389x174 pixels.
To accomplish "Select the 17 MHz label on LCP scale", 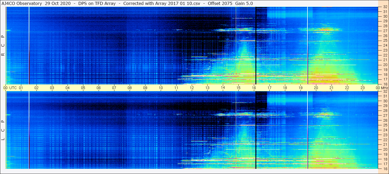I will pos(385,164).
